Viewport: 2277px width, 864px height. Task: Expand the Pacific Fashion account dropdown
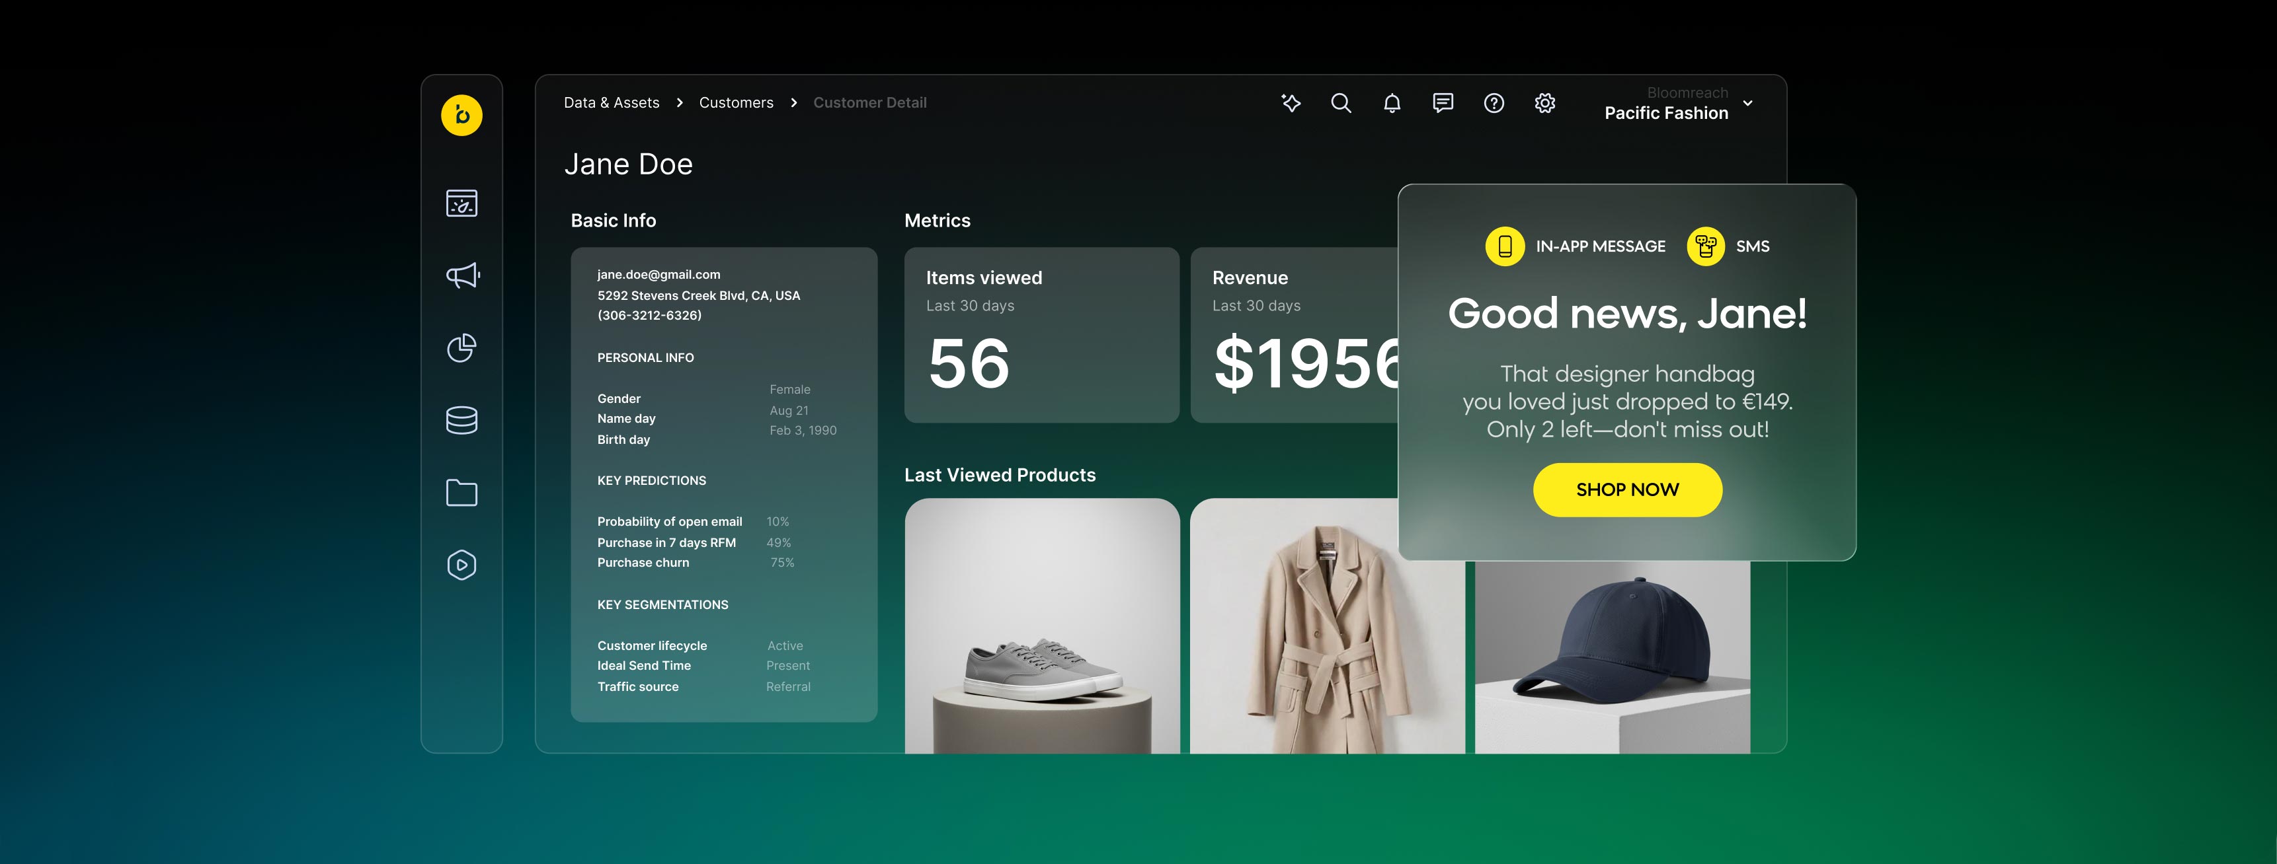click(1747, 103)
